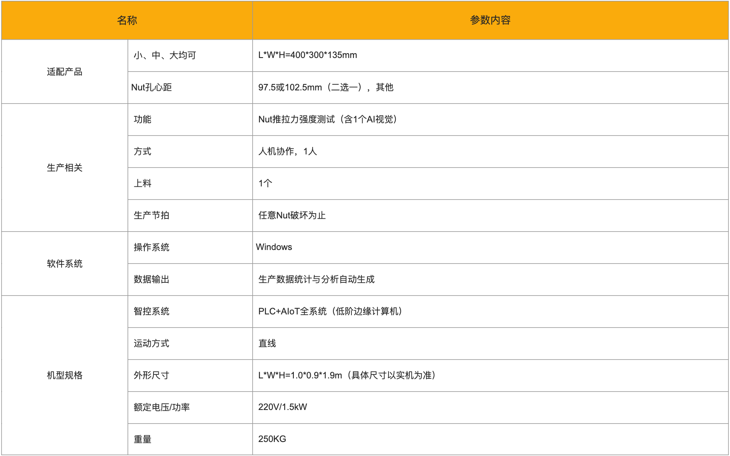Click the PLC+AIoT全系统 value cell

(x=330, y=311)
